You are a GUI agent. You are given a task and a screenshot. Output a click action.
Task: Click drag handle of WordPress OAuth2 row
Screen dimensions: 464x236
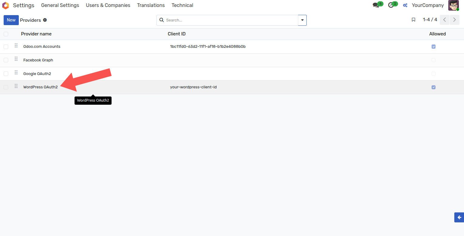(x=16, y=86)
